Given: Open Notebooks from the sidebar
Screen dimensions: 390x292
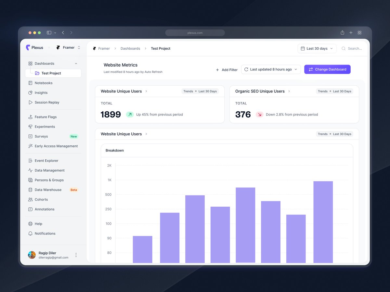Looking at the screenshot, I should 44,83.
